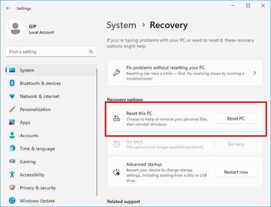This screenshot has height=207, width=271.
Task: Click the back arrow in Settings header
Action: point(8,8)
